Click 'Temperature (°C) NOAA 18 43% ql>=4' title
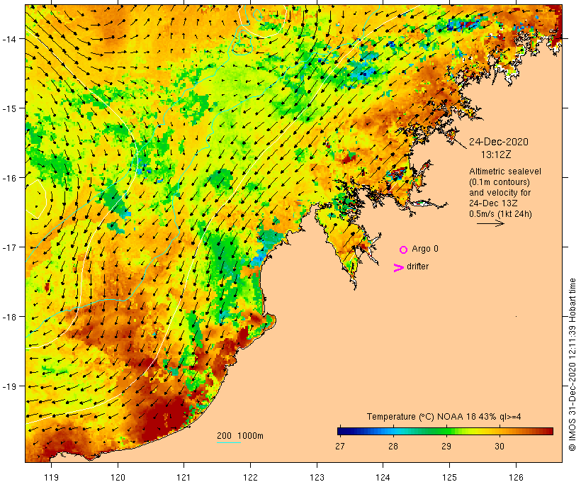Screen dimensions: 581x482 444,416
